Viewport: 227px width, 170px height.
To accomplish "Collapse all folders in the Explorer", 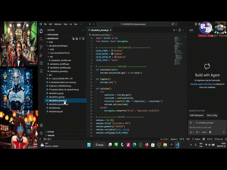I will pyautogui.click(x=83, y=39).
